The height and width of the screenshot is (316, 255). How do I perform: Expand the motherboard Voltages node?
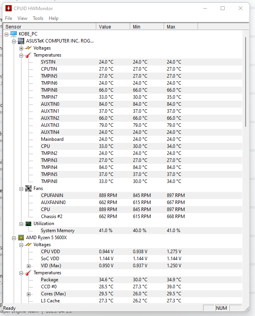click(x=21, y=48)
